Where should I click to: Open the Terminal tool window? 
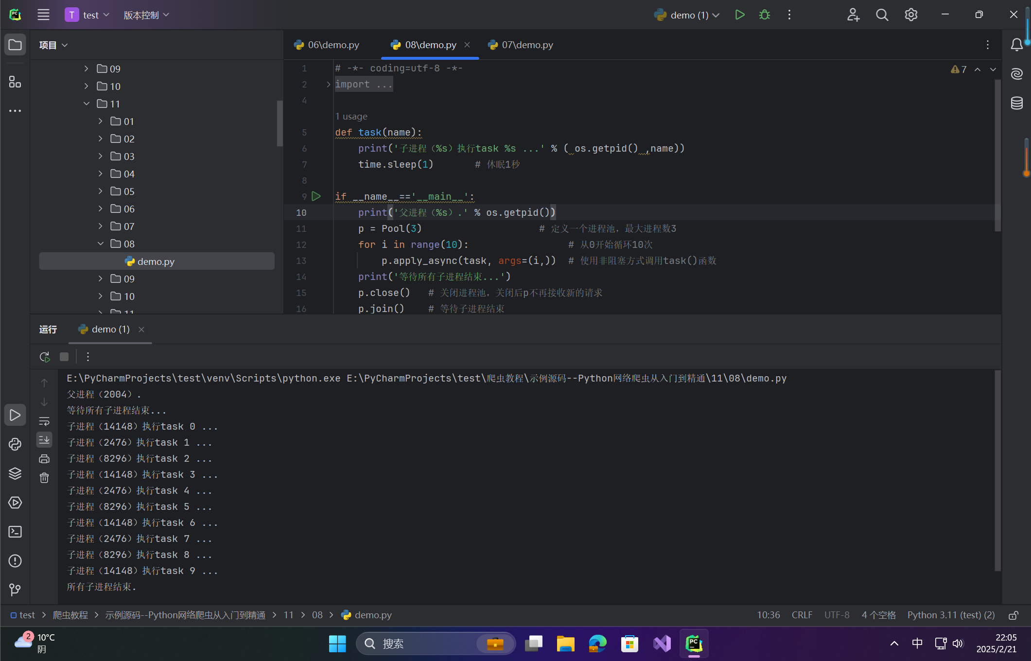15,532
